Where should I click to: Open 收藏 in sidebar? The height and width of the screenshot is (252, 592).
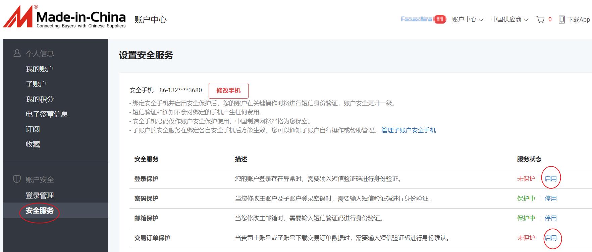33,144
